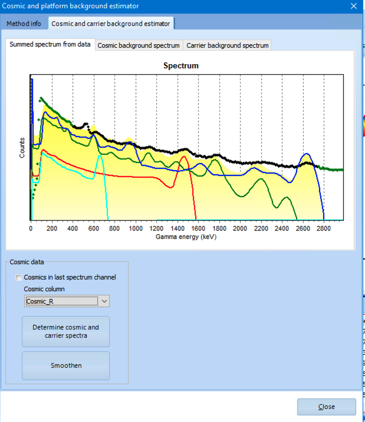Screen dimensions: 365x422
Task: Click the Spectrum chart title
Action: pyautogui.click(x=180, y=66)
